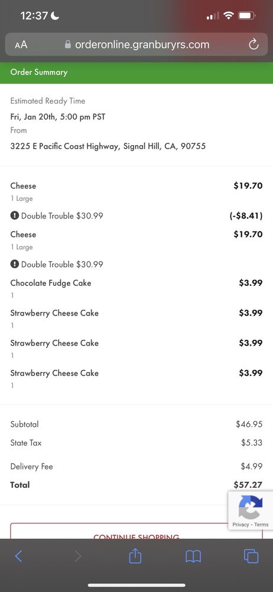Tap the Continue Shopping button
This screenshot has width=273, height=592.
tap(136, 531)
